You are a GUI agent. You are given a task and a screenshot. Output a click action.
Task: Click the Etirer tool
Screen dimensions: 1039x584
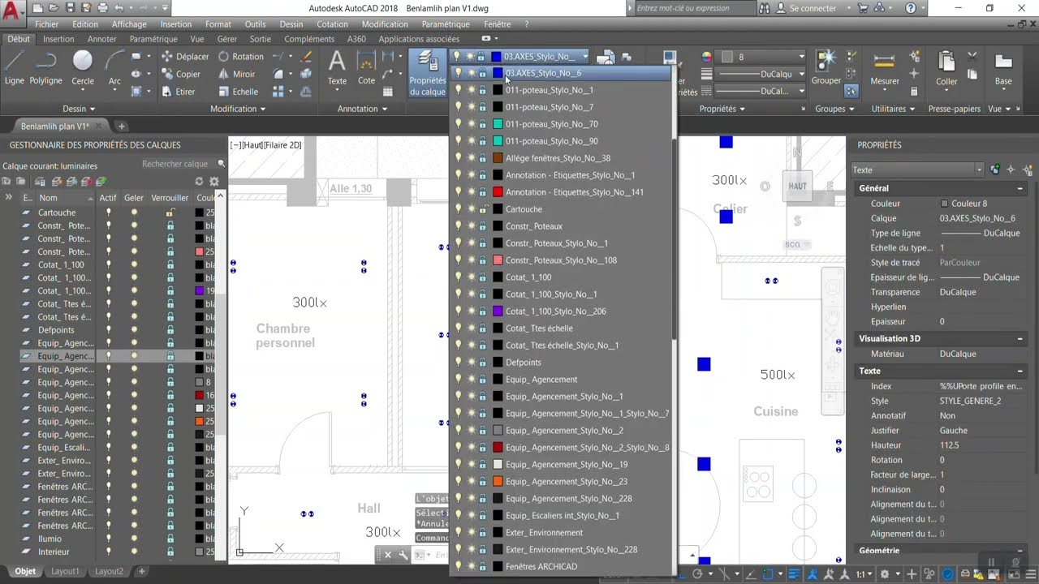179,92
